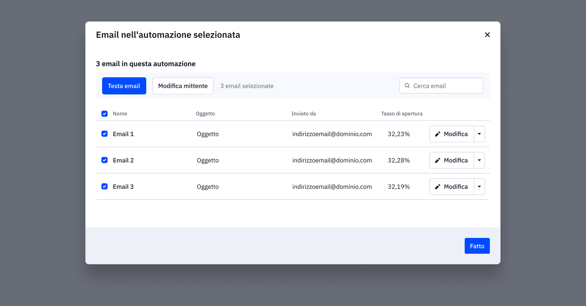Click the Modifica mittente button

coord(183,86)
